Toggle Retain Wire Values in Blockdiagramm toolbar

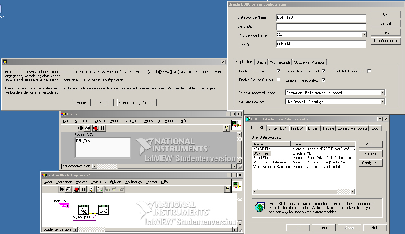[x=100, y=189]
